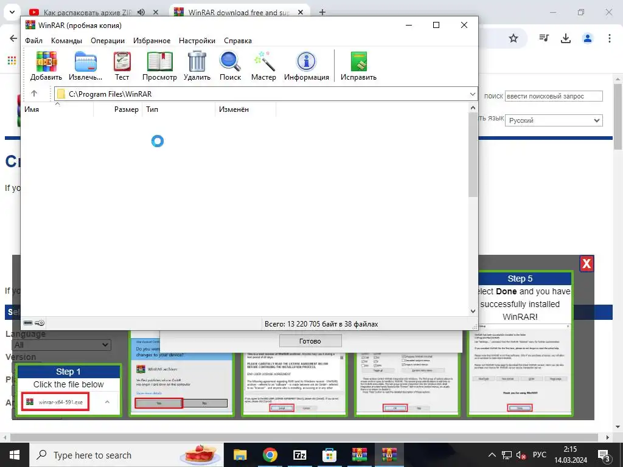The width and height of the screenshot is (623, 467).
Task: Sort file list by Размер column
Action: pos(118,109)
